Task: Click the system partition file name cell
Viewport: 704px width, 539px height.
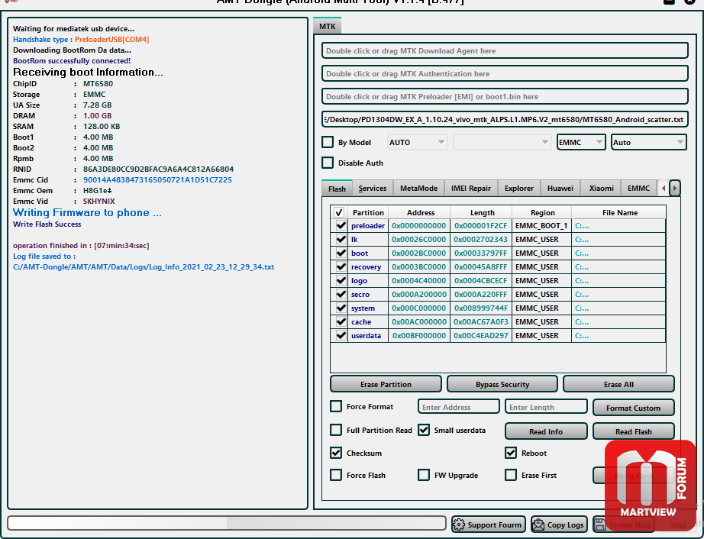Action: (x=618, y=308)
